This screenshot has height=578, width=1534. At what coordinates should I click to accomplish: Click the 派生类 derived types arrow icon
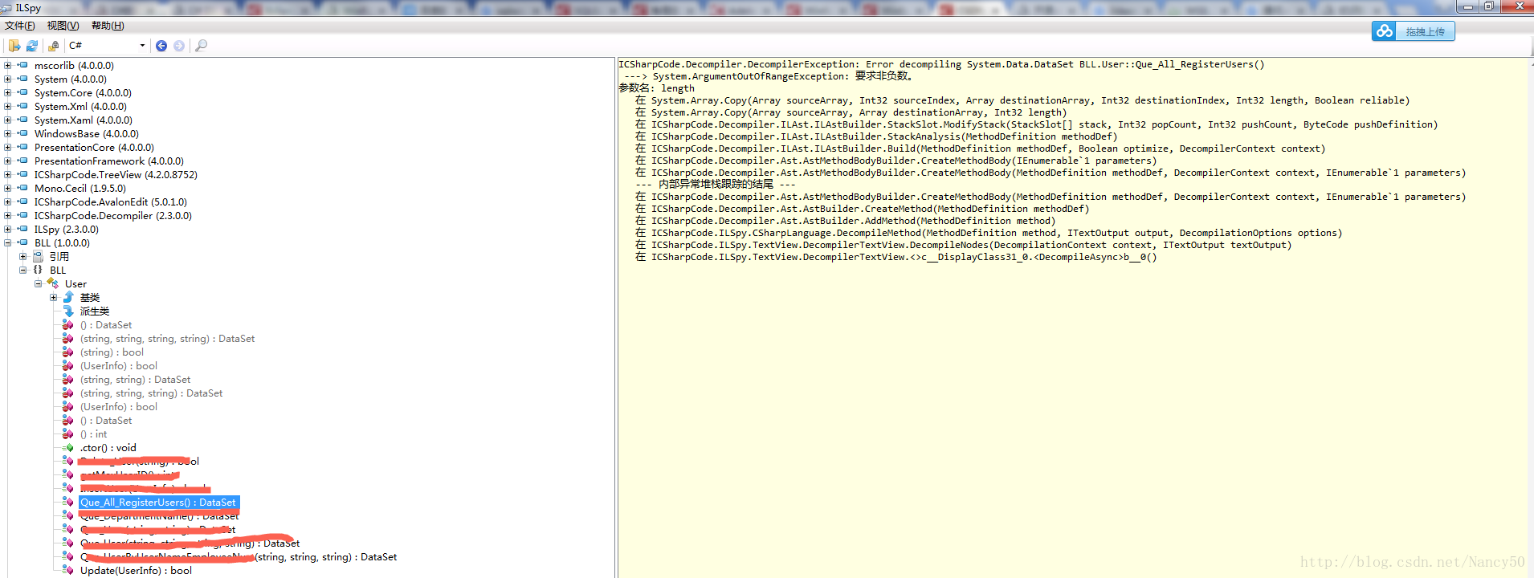coord(68,311)
